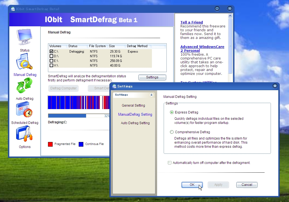This screenshot has height=202, width=289.
Task: Open the Tell a Friend link
Action: (191, 22)
